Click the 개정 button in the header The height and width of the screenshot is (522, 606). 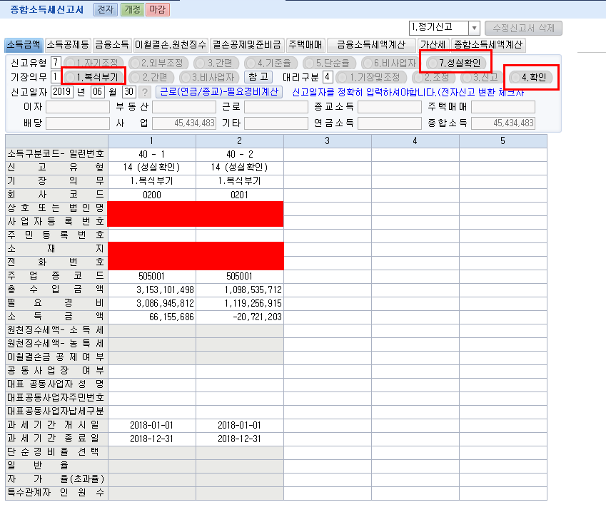132,9
